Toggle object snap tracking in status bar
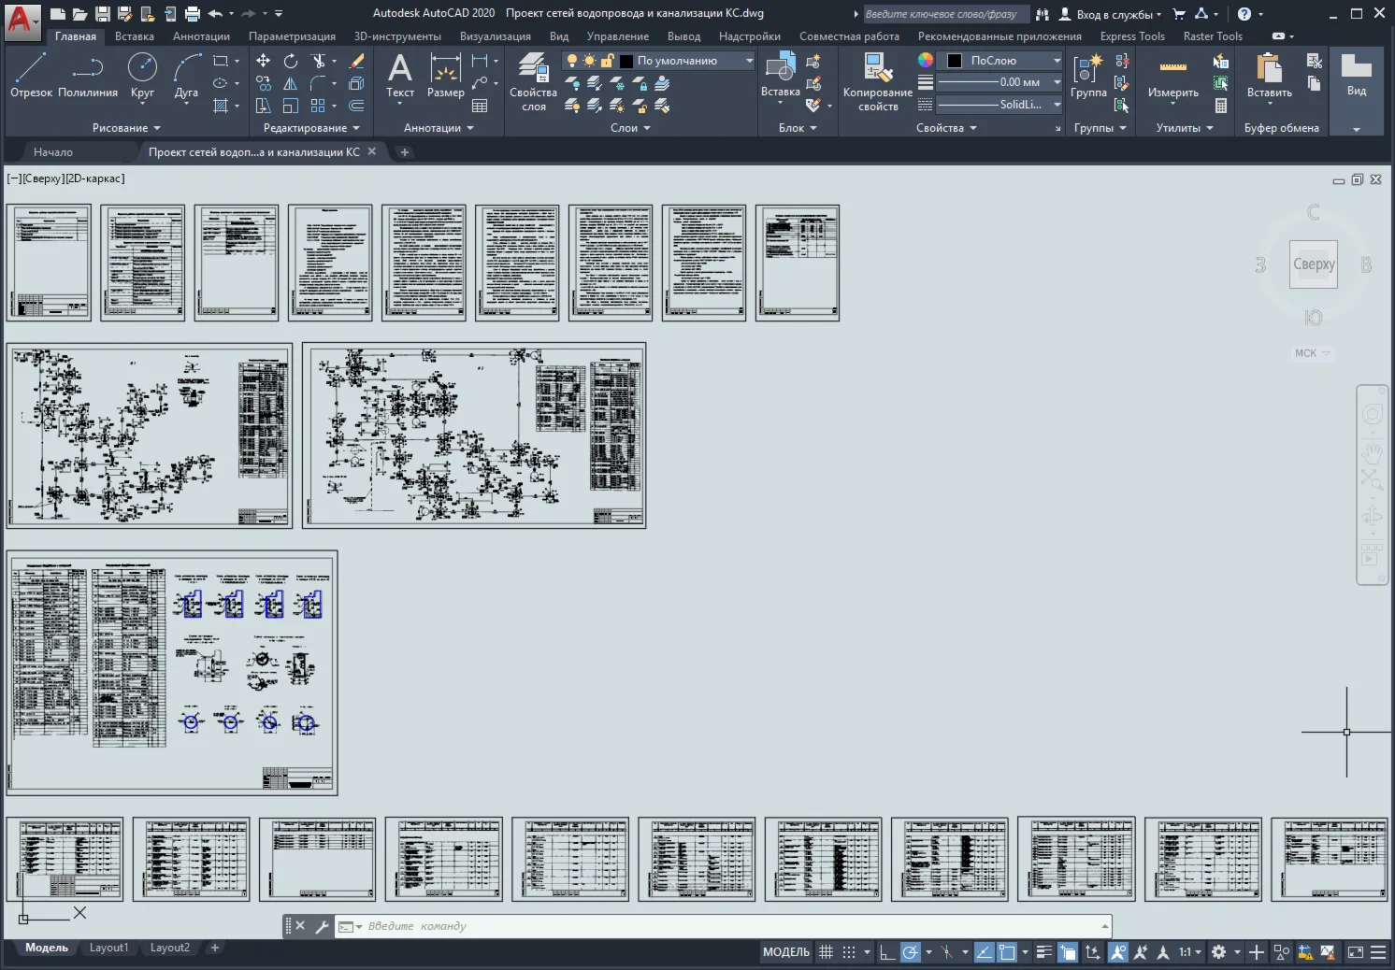This screenshot has width=1395, height=970. [x=984, y=952]
